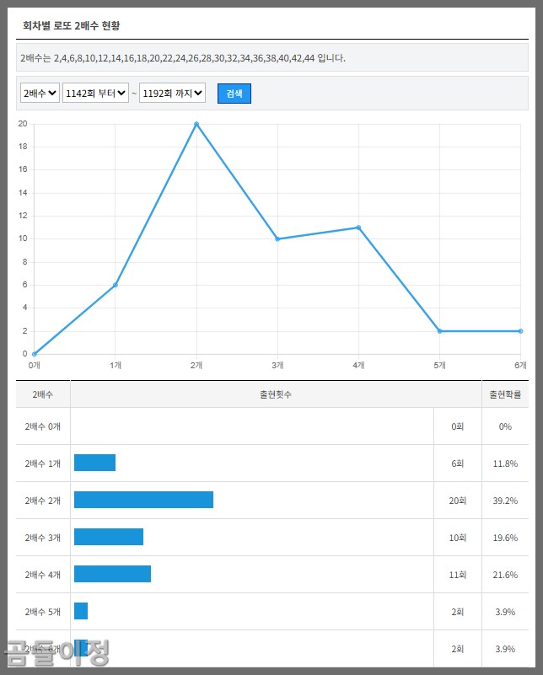
Task: Click the 출현횟수 column header
Action: coord(276,394)
